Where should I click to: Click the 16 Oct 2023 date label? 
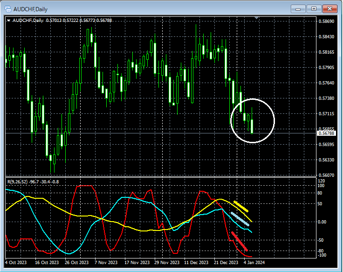47,262
